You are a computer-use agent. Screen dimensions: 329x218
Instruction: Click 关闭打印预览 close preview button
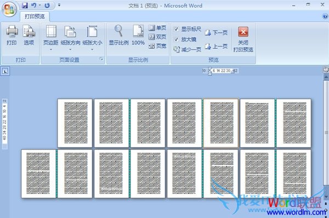[x=243, y=39]
